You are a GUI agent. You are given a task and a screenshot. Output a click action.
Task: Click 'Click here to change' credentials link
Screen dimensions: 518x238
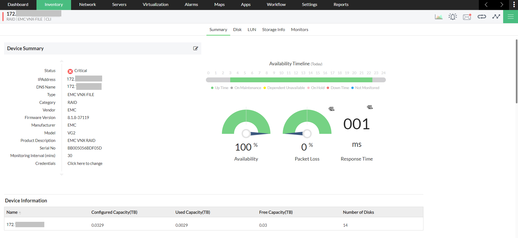85,164
